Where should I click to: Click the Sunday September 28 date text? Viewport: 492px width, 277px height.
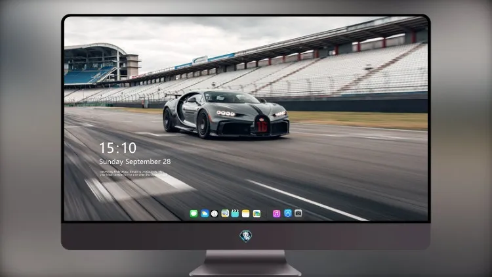pos(135,161)
